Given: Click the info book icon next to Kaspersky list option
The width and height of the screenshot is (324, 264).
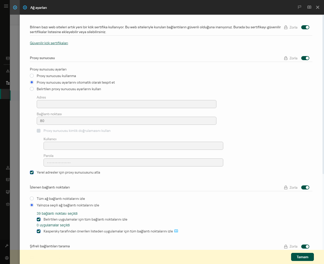Looking at the screenshot, I should 176,231.
